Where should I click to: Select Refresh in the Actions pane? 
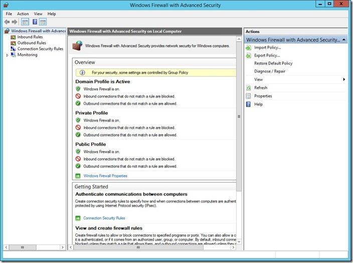(x=261, y=87)
